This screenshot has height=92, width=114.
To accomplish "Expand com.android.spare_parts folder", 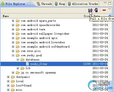I will pos(13,21).
